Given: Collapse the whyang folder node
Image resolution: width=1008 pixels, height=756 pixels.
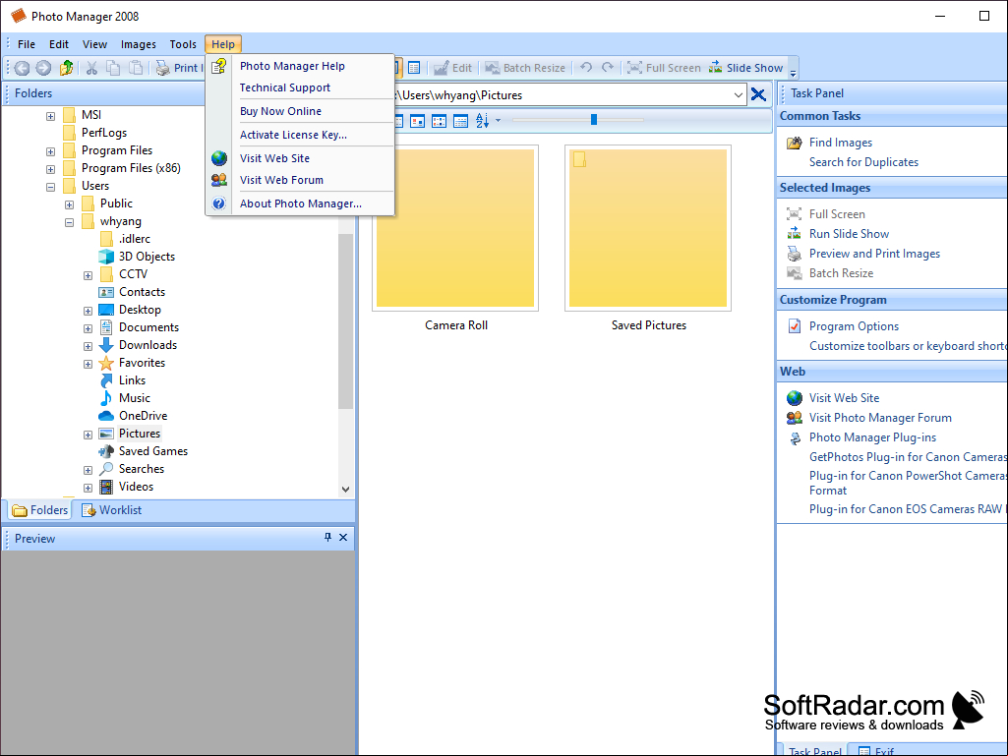Looking at the screenshot, I should point(70,222).
